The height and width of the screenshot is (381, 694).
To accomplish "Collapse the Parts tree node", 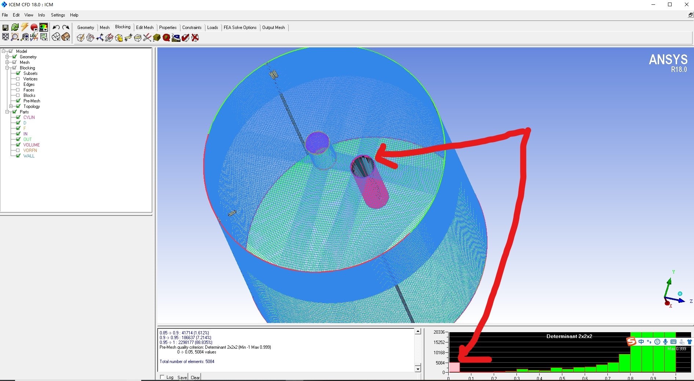I will (7, 112).
